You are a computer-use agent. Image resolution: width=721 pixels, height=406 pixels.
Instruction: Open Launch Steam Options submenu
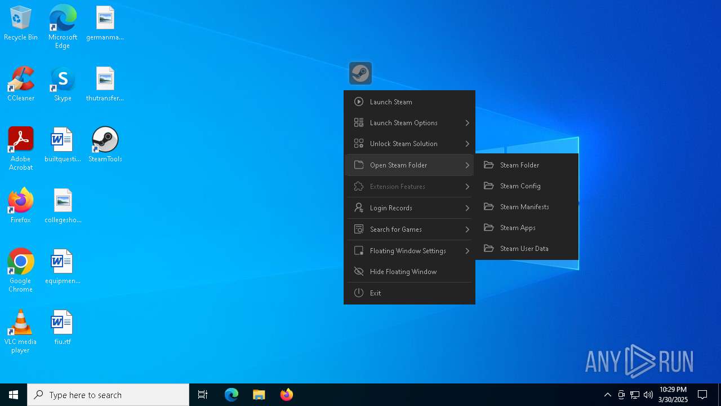click(x=410, y=123)
